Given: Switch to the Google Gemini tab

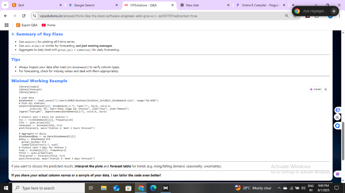Looking at the screenshot, I should pyautogui.click(x=93, y=5).
